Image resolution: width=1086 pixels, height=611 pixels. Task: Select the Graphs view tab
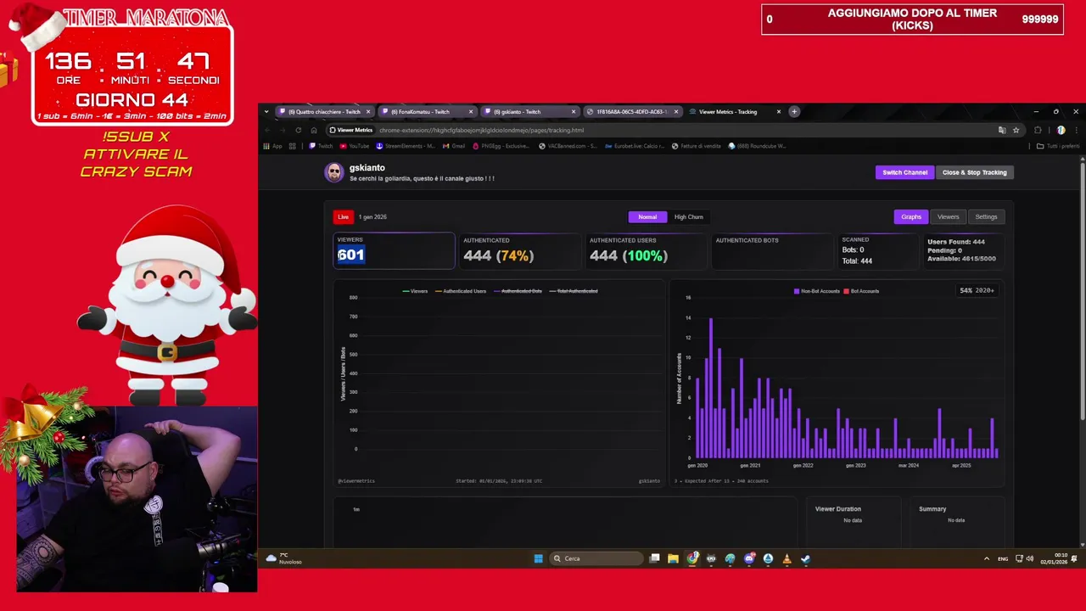click(x=911, y=217)
